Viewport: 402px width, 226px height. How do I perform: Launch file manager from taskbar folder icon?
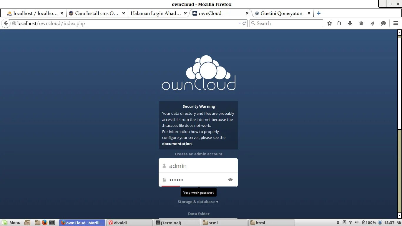point(37,223)
